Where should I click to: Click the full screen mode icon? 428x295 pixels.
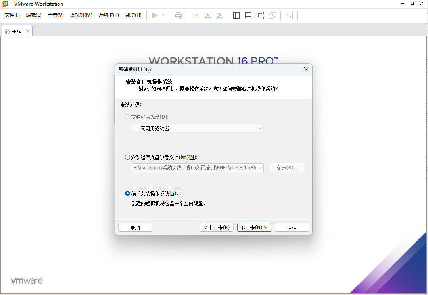(x=260, y=15)
